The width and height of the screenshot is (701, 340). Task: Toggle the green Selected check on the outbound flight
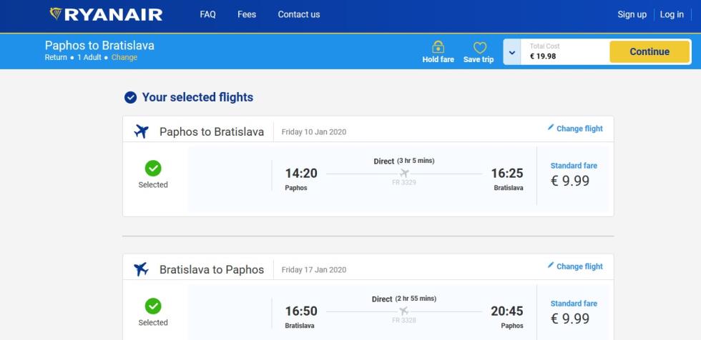point(153,169)
